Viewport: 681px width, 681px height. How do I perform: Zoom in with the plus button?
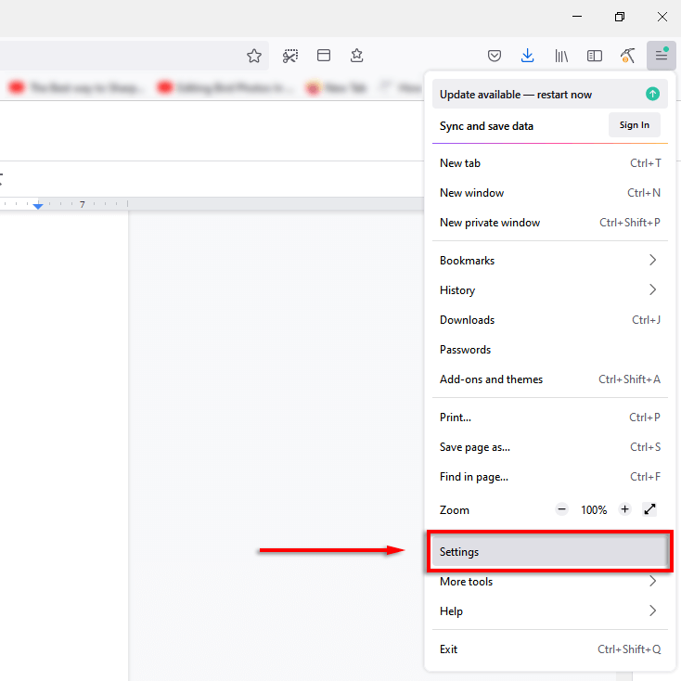[x=624, y=509]
